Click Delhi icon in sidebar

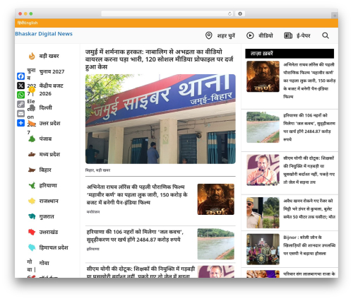(32, 107)
